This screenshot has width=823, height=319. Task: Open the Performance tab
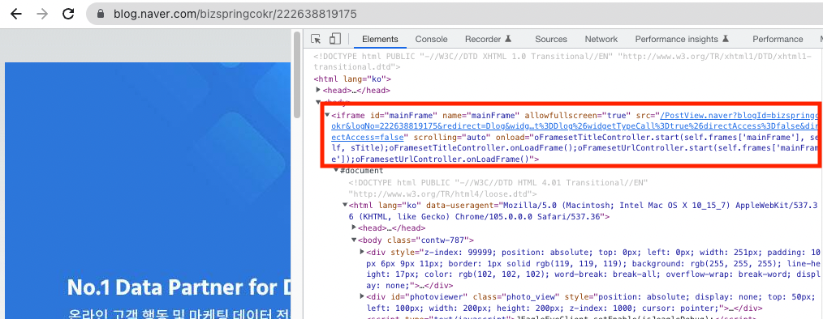point(778,40)
